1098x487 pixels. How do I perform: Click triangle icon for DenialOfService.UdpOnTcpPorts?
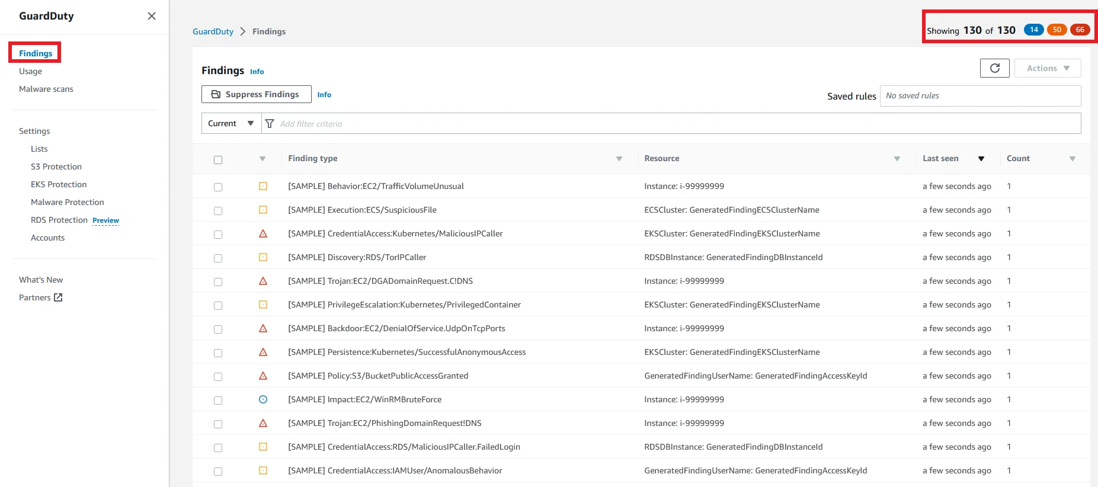click(263, 328)
